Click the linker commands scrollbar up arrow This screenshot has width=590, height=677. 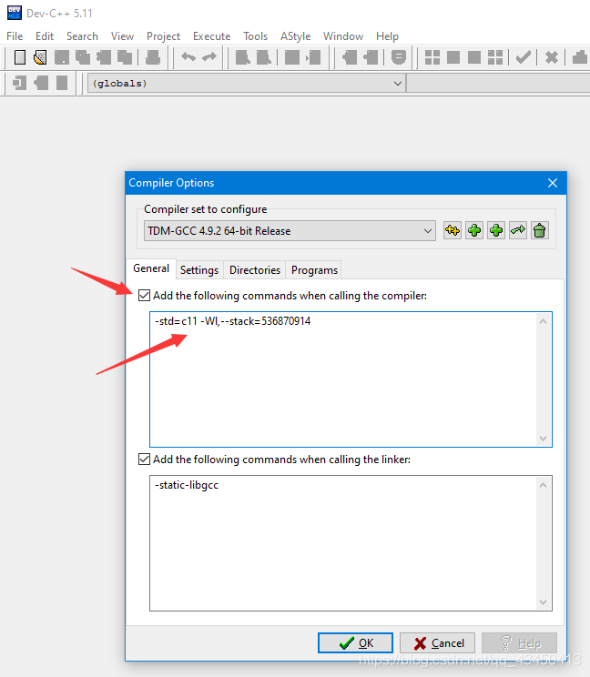coord(544,485)
